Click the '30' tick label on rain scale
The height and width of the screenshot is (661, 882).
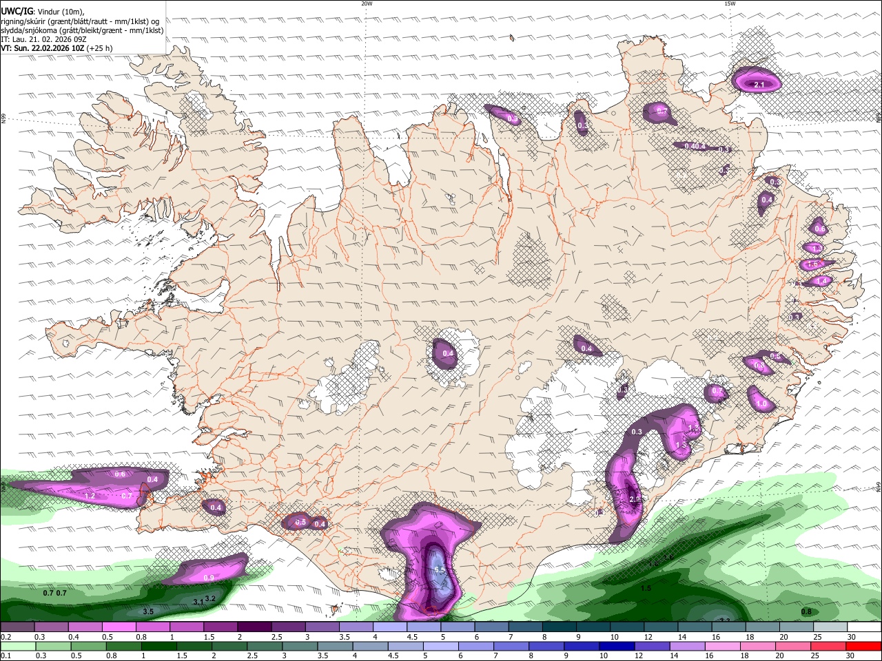(852, 656)
